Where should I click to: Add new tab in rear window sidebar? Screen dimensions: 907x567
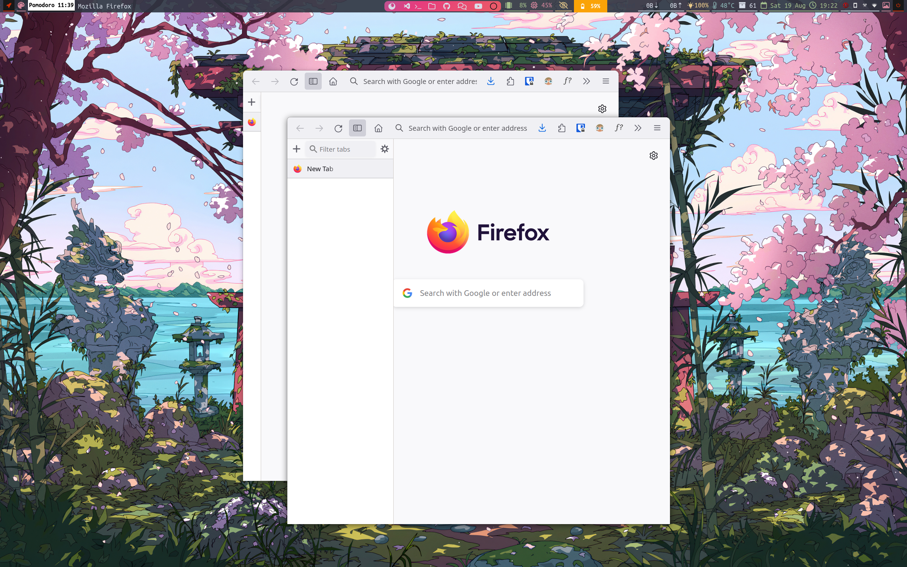(x=252, y=102)
